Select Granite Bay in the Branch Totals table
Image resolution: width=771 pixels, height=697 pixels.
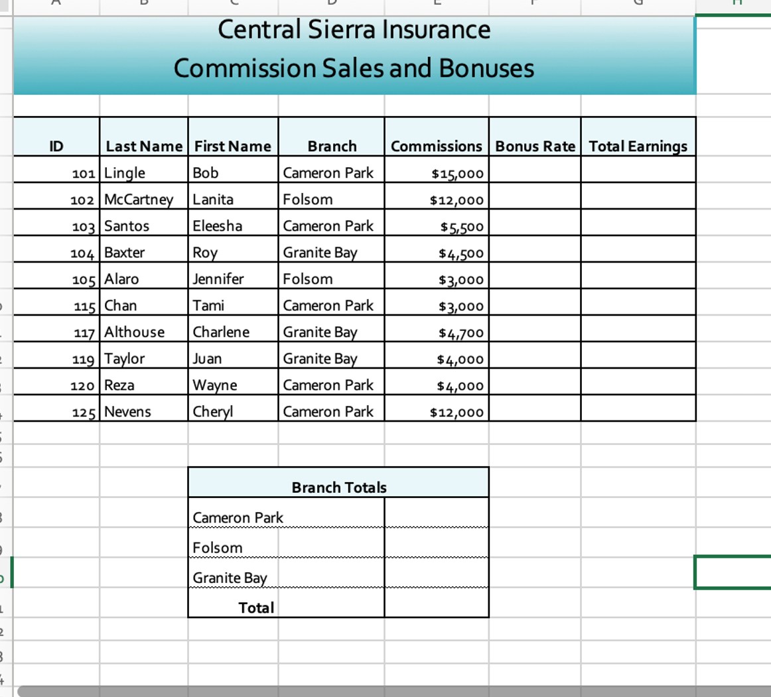pyautogui.click(x=285, y=577)
